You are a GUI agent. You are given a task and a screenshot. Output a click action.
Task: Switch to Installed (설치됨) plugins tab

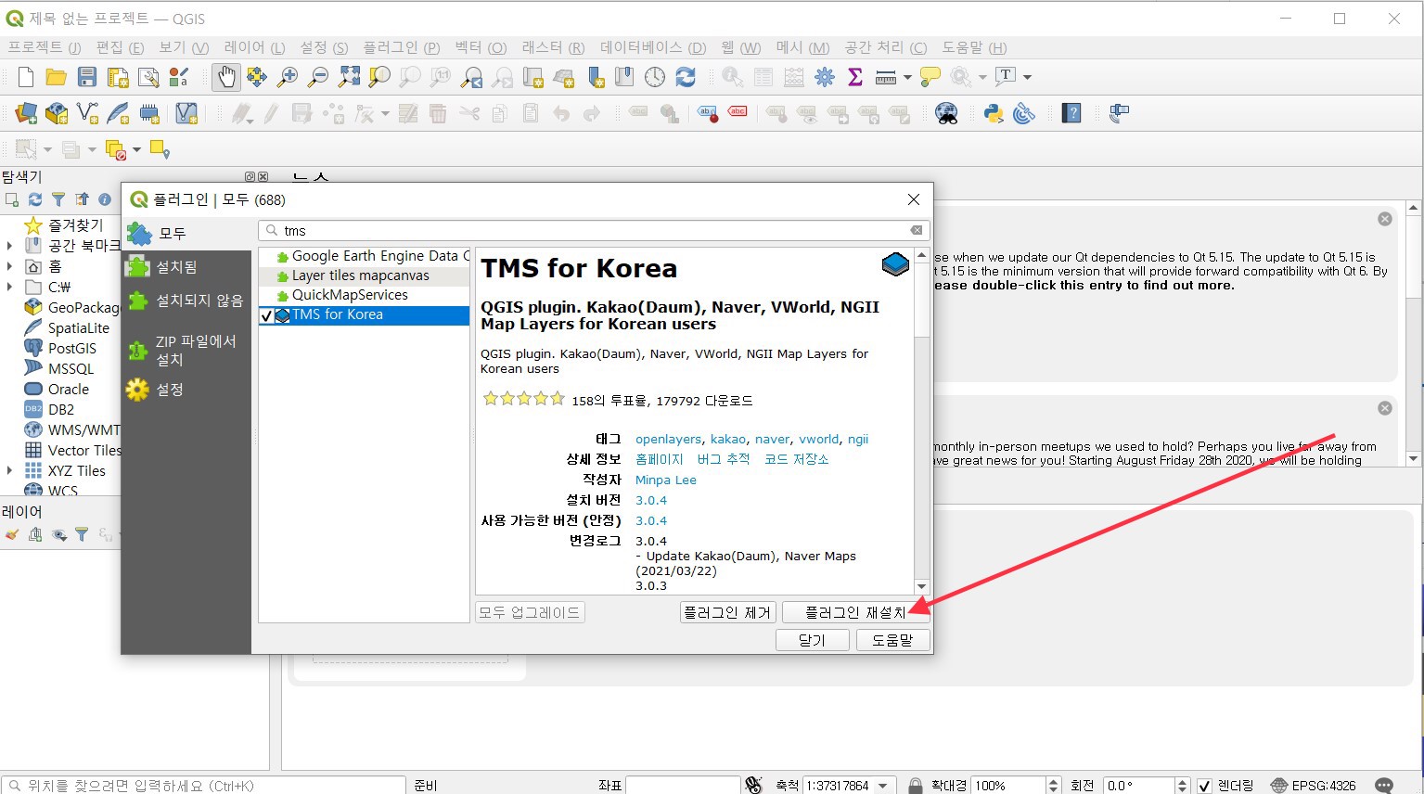coord(186,267)
